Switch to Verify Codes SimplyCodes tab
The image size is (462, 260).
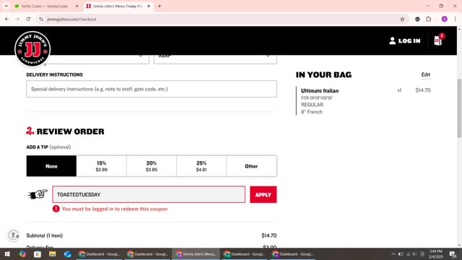click(44, 6)
